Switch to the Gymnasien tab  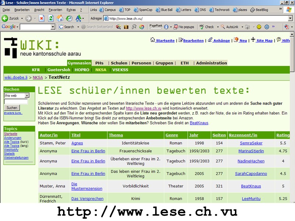(x=80, y=63)
